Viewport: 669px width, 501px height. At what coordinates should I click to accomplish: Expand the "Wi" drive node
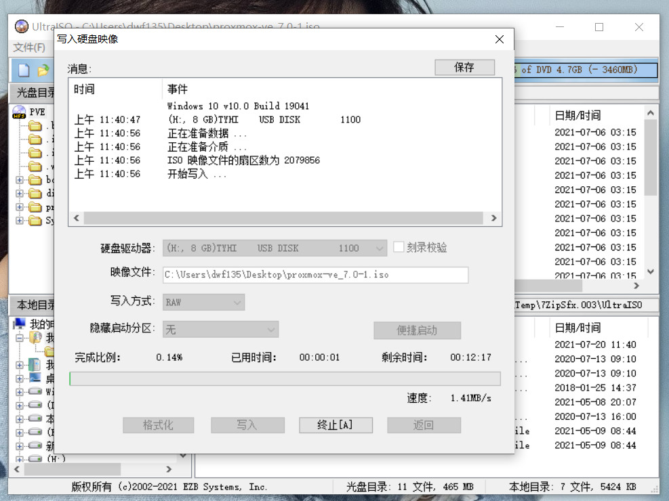(x=19, y=392)
